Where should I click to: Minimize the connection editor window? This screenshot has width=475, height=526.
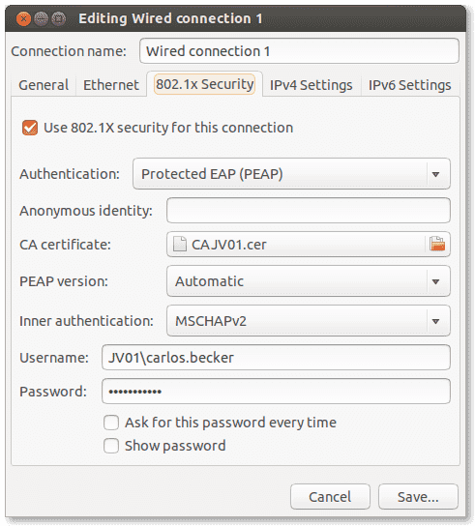tap(41, 18)
